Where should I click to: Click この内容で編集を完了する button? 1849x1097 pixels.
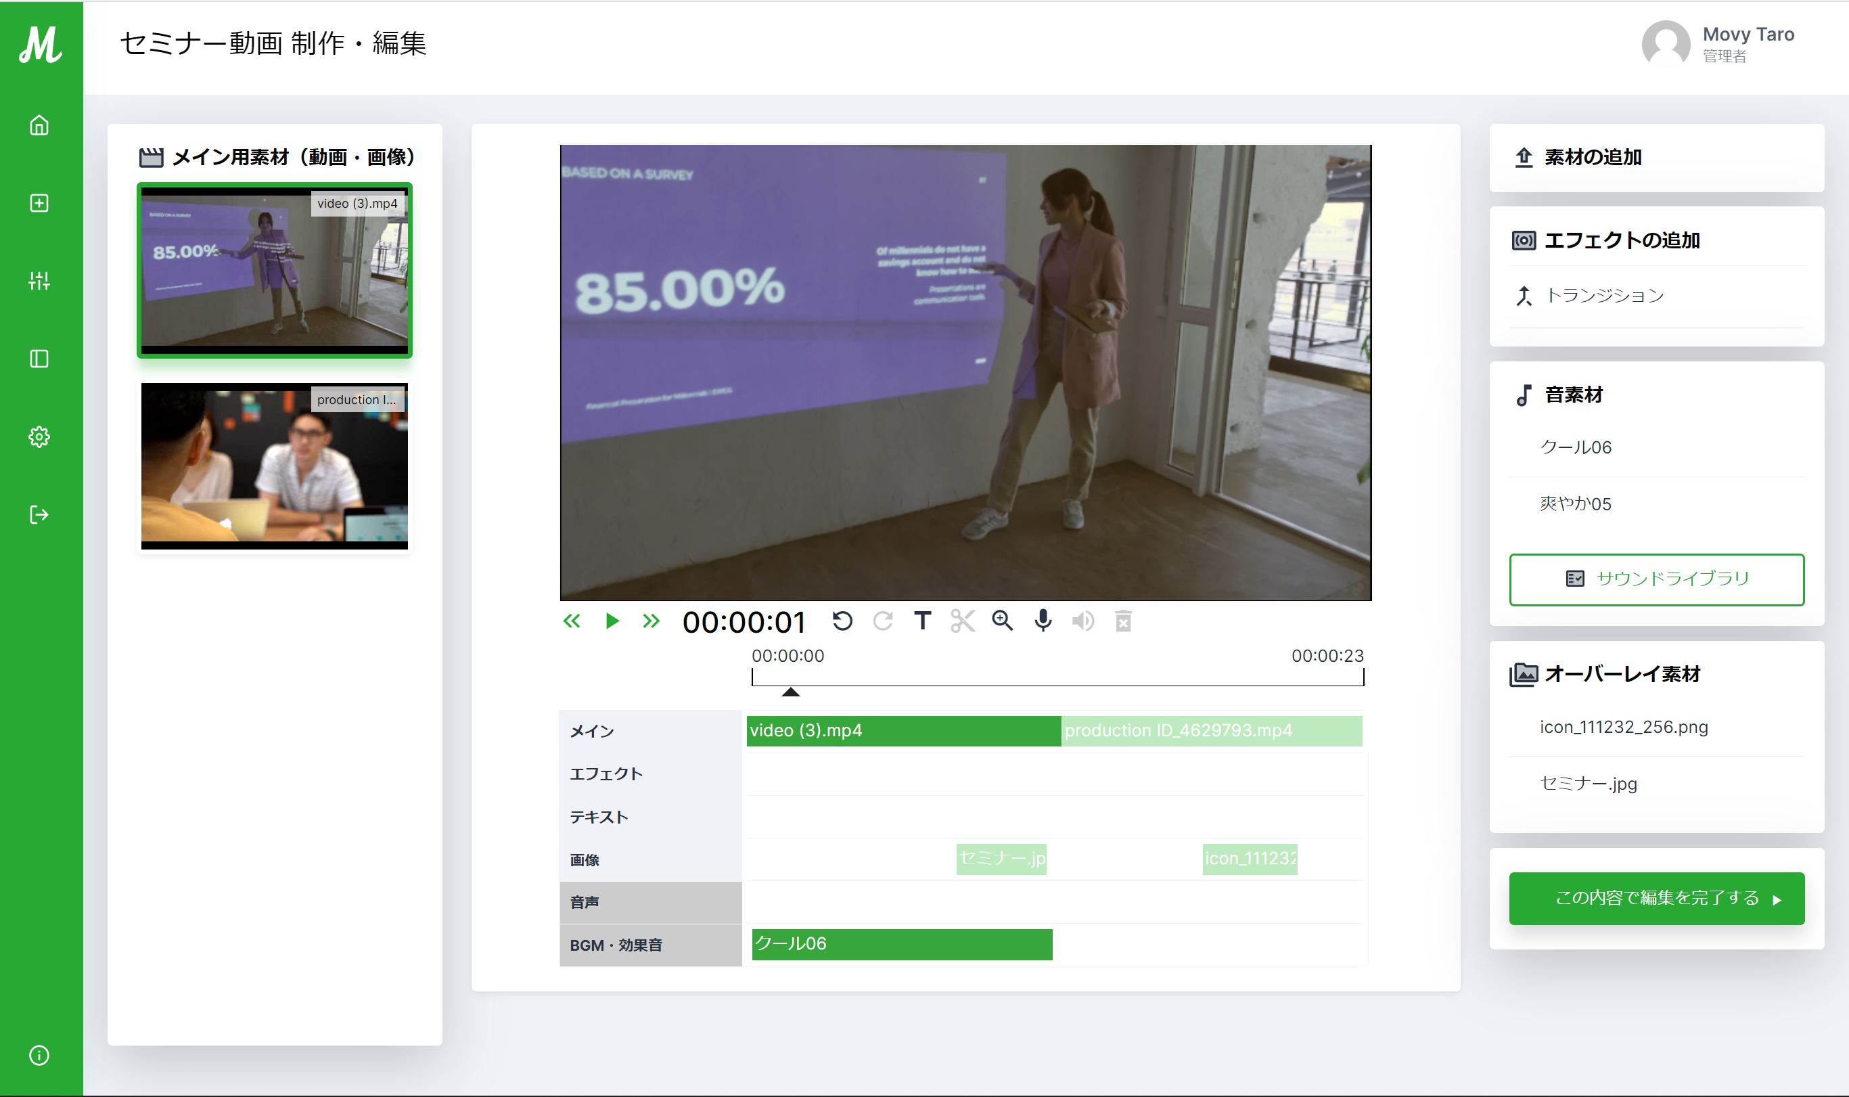pos(1656,898)
